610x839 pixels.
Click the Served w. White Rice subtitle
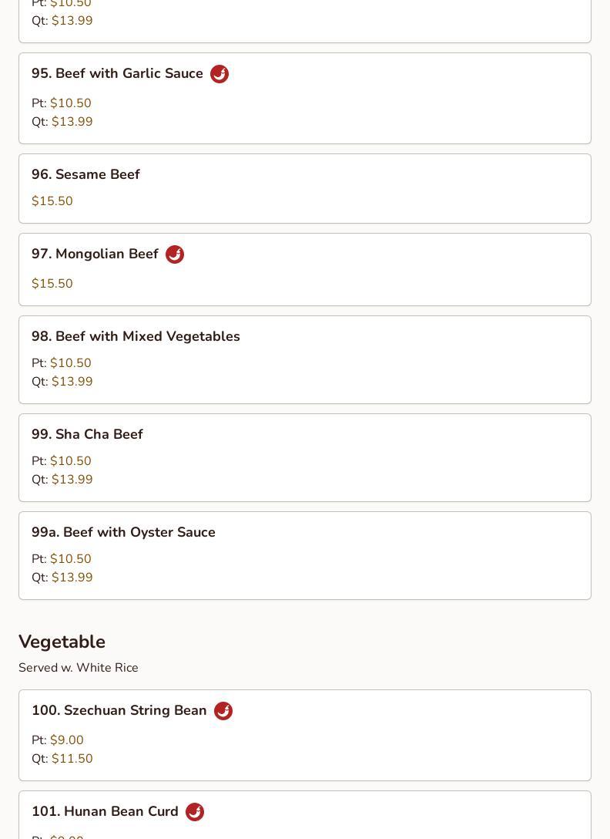(79, 667)
